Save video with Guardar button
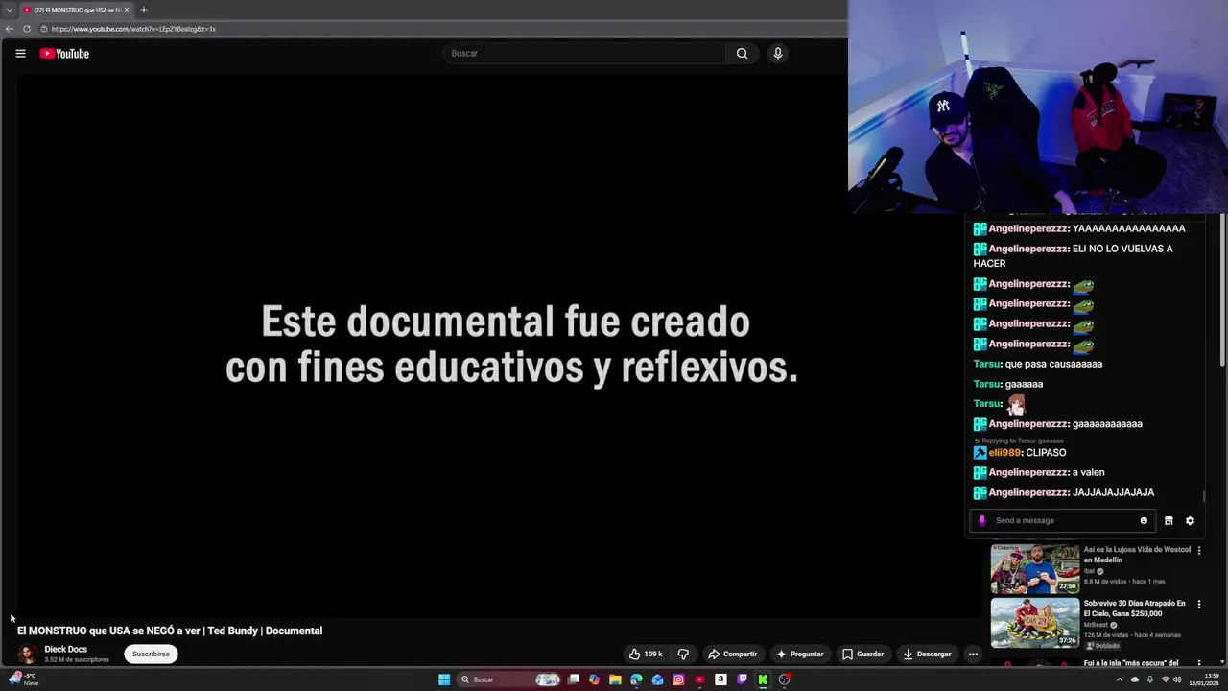Screen dimensions: 1228x691 (862, 654)
